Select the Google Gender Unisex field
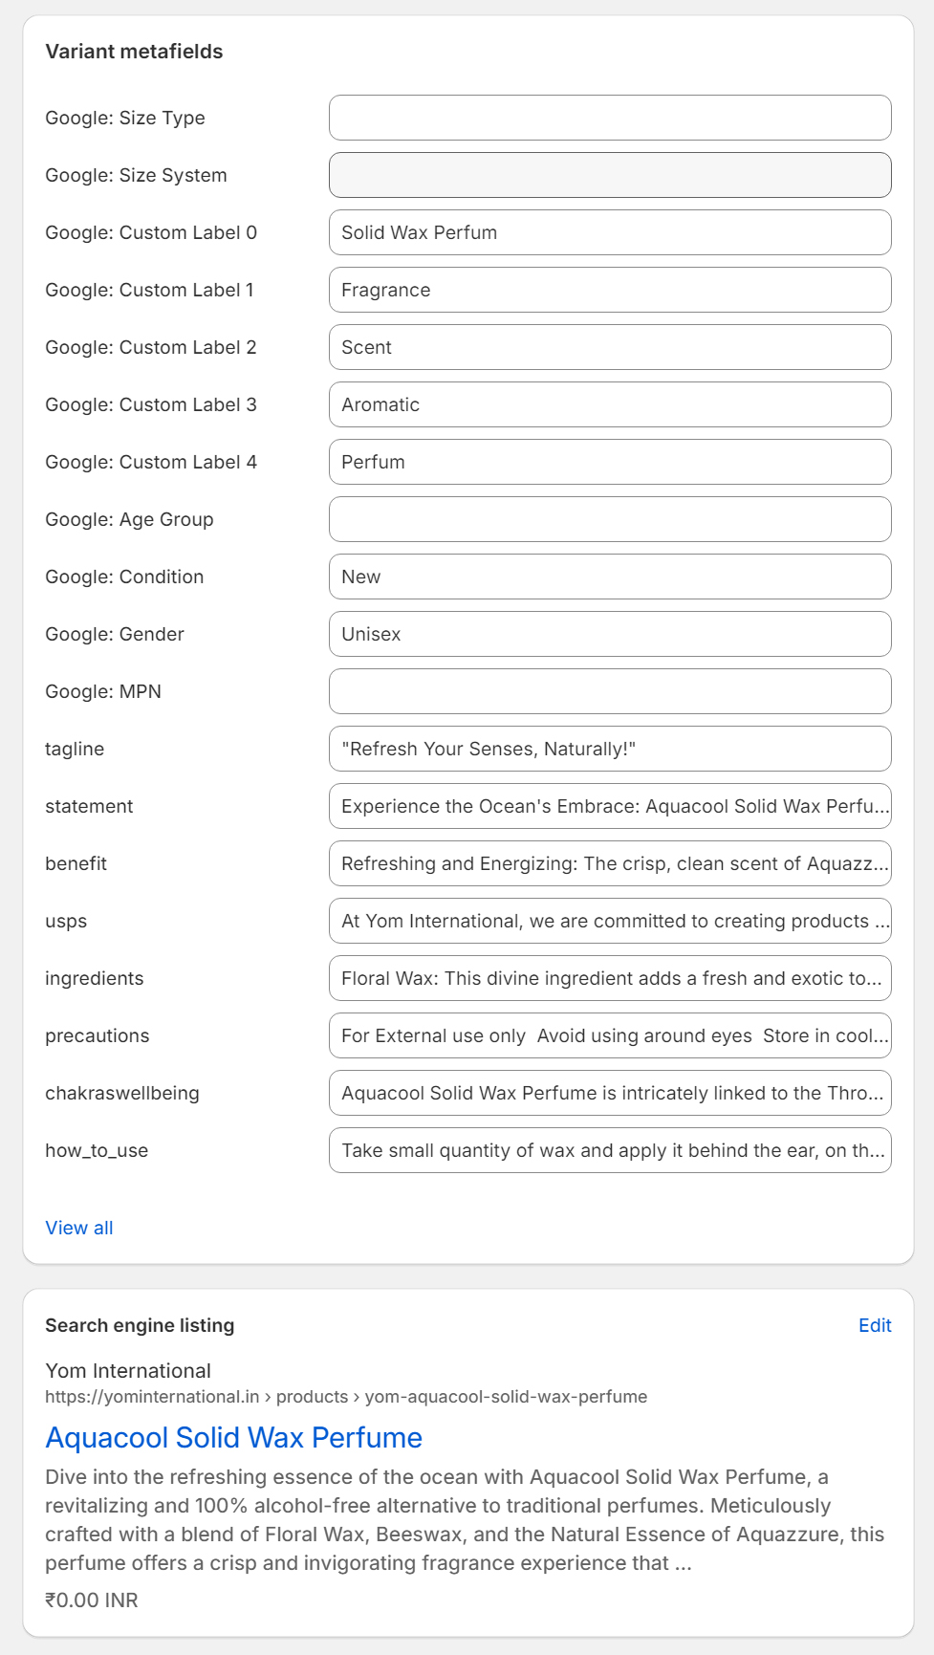 point(610,634)
